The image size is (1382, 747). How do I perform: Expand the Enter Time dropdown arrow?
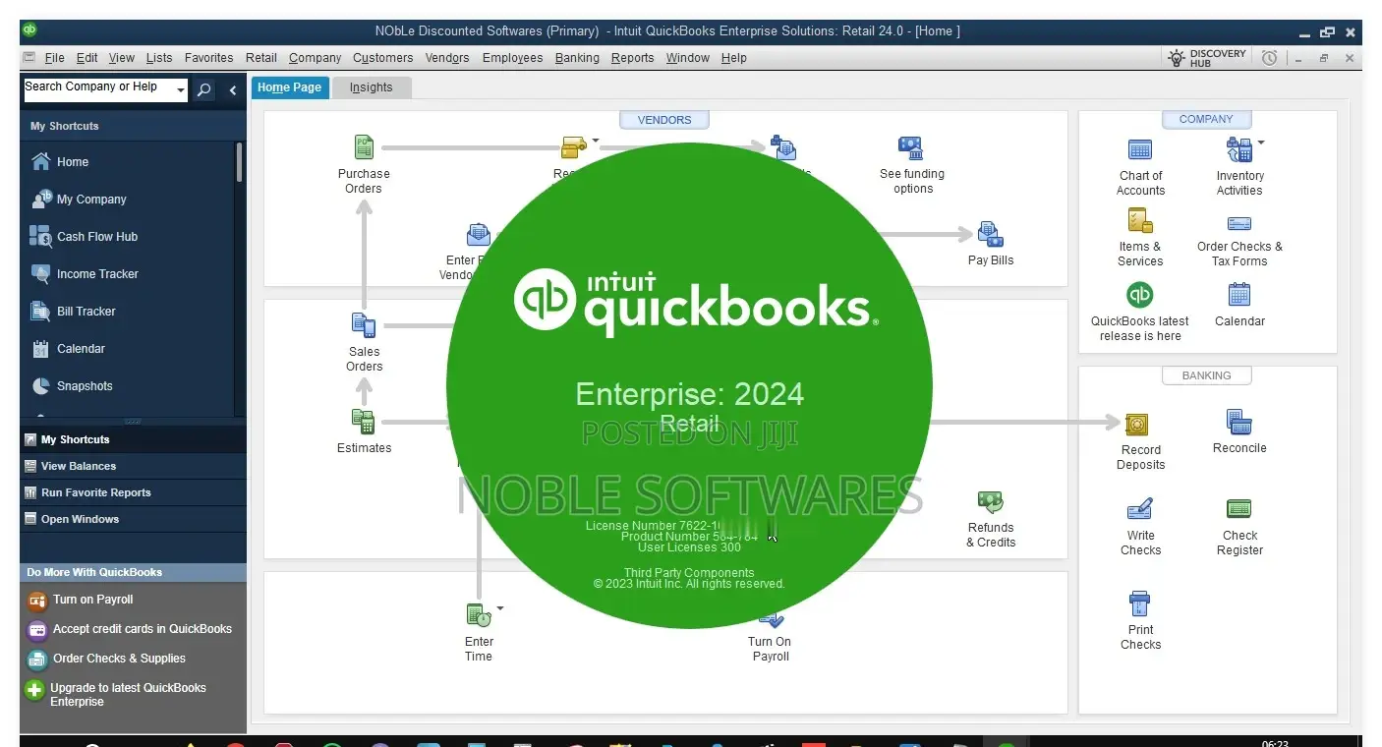click(499, 608)
